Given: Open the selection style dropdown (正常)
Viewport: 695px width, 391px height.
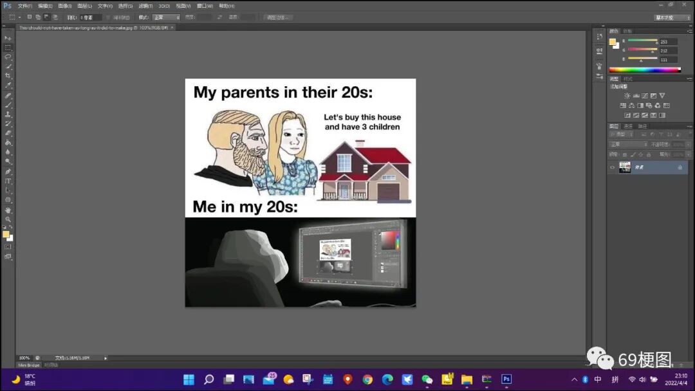Looking at the screenshot, I should pos(166,17).
